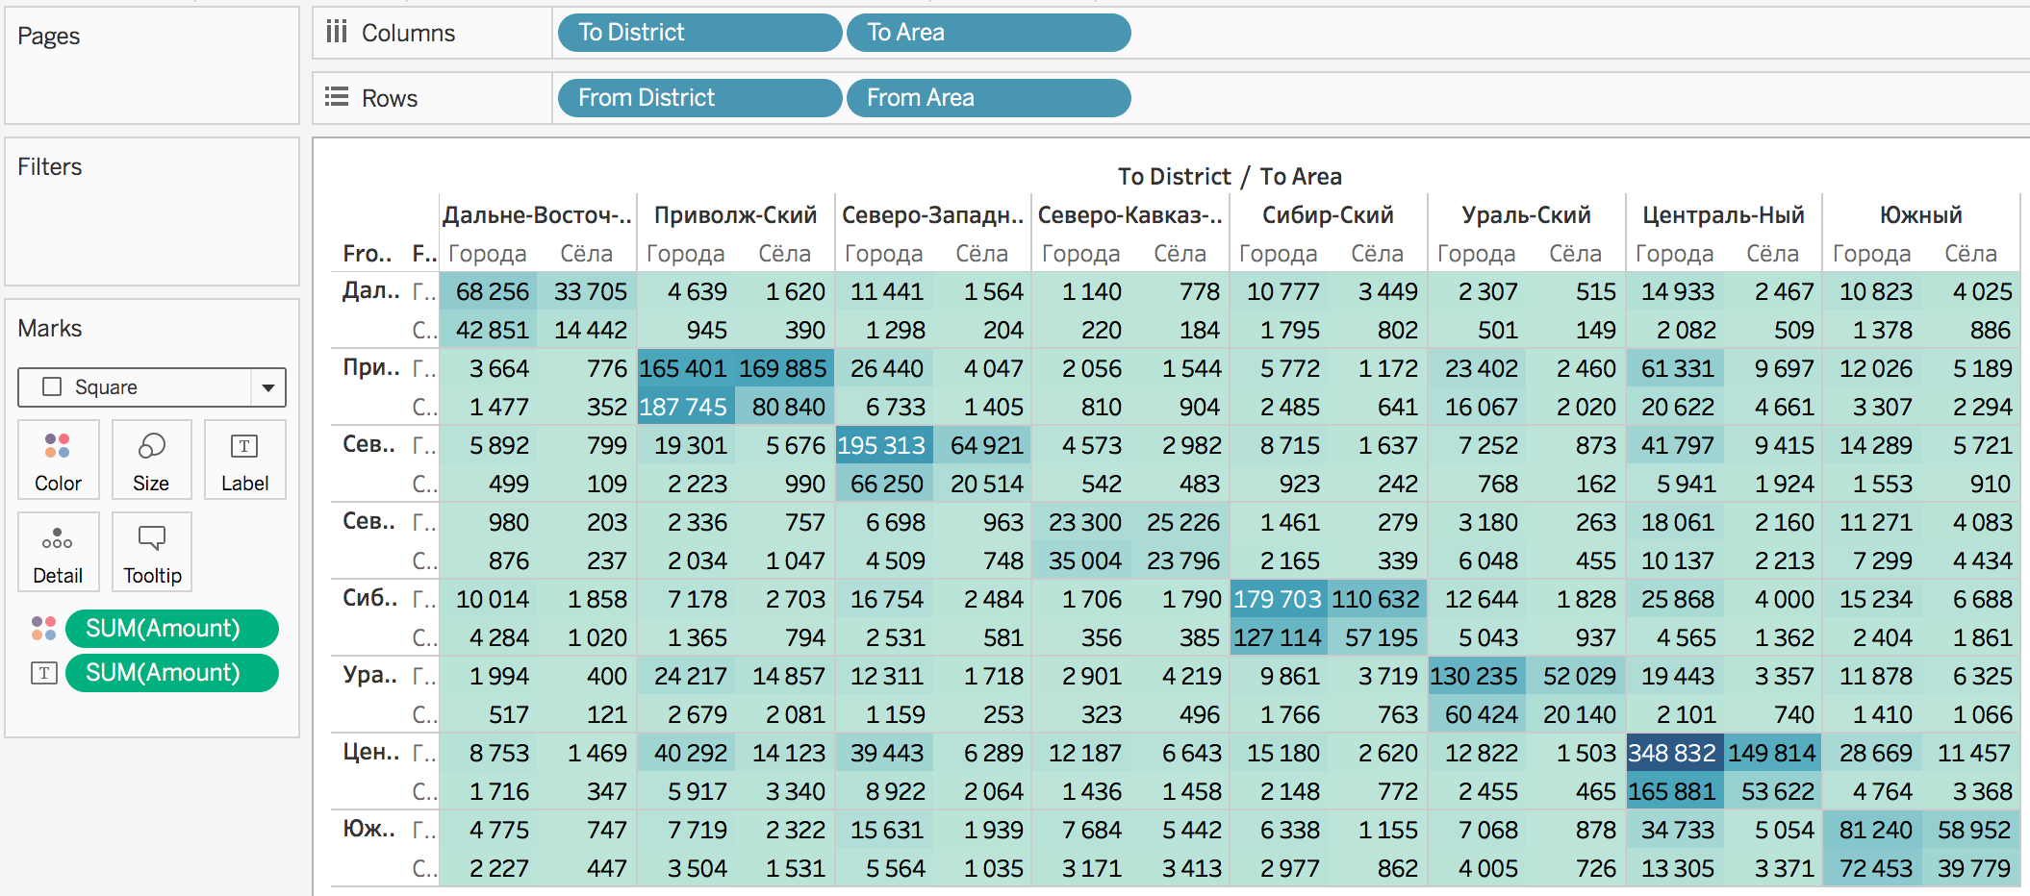Click cell with value 195 313
The height and width of the screenshot is (896, 2030).
click(882, 445)
